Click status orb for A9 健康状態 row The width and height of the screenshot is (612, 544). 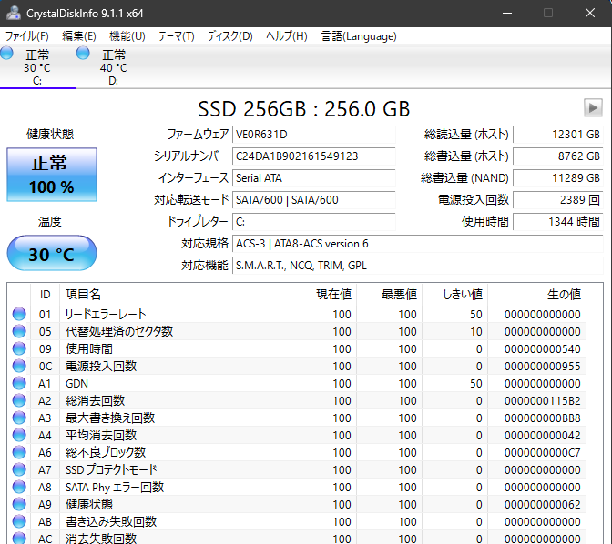[19, 504]
